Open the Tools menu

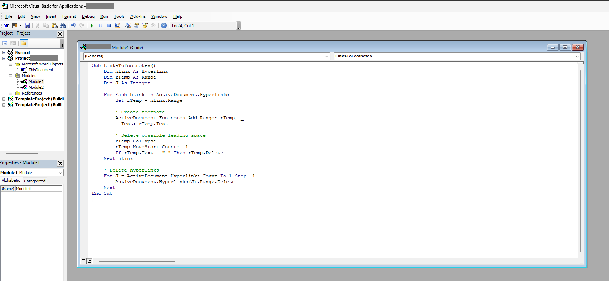pyautogui.click(x=119, y=16)
